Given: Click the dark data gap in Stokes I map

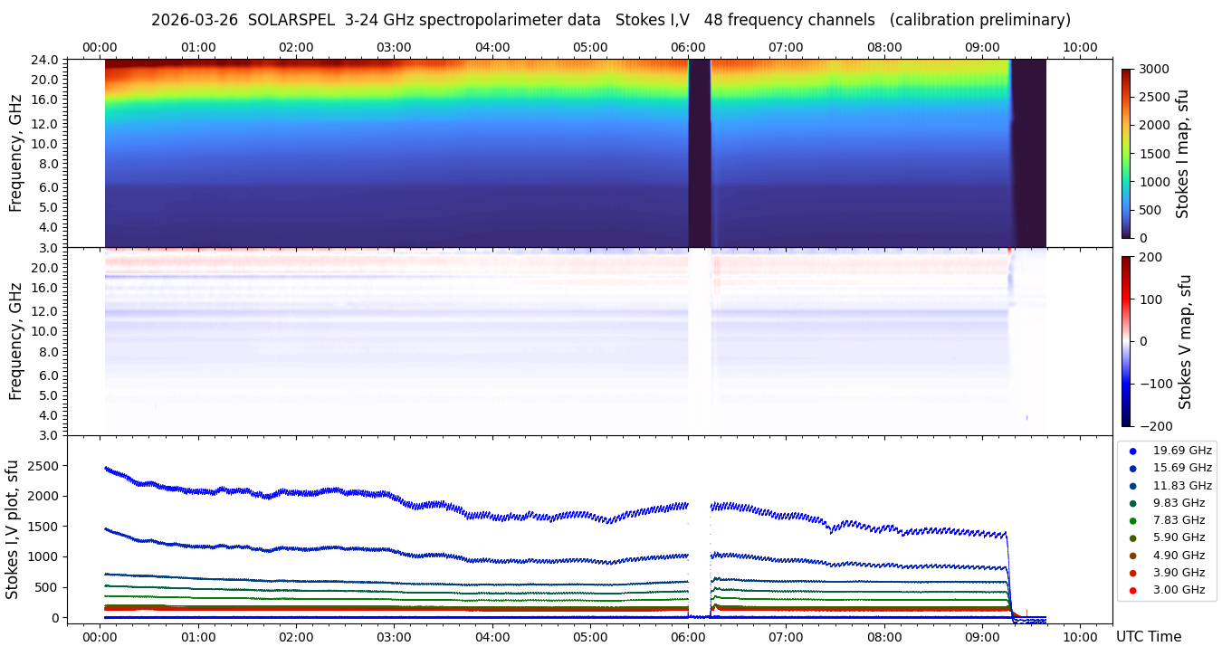Looking at the screenshot, I should [699, 152].
